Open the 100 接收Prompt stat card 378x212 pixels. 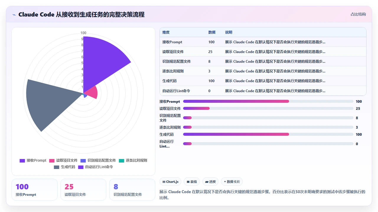pyautogui.click(x=35, y=190)
